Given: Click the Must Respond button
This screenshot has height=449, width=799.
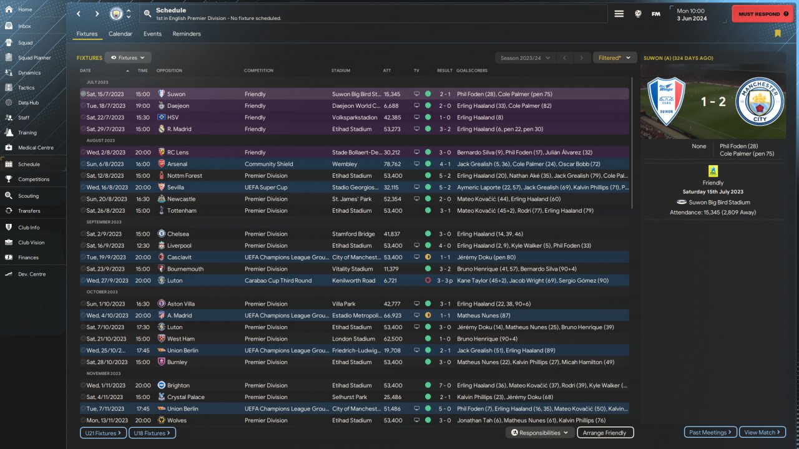Looking at the screenshot, I should 762,14.
